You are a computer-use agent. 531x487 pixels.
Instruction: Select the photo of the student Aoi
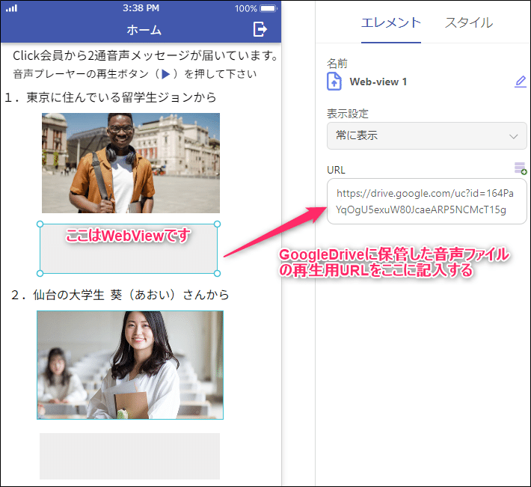click(x=130, y=365)
